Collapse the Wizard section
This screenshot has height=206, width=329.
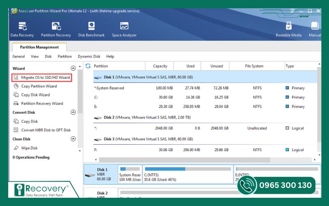pyautogui.click(x=73, y=68)
